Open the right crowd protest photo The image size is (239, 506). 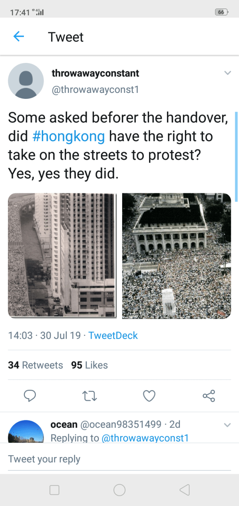[x=176, y=255]
